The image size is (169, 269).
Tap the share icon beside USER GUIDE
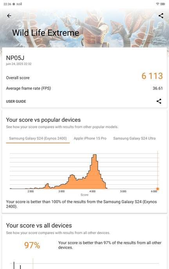159,101
